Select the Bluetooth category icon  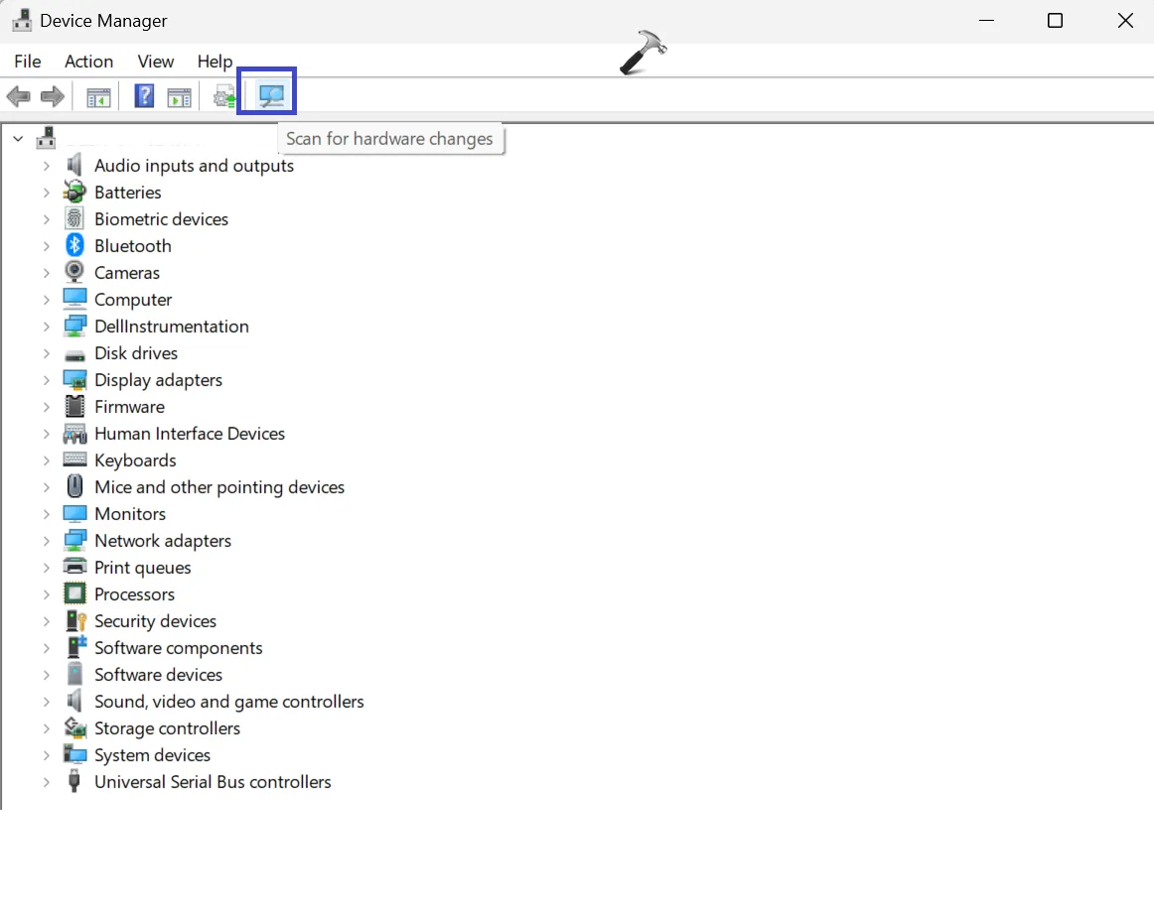74,246
